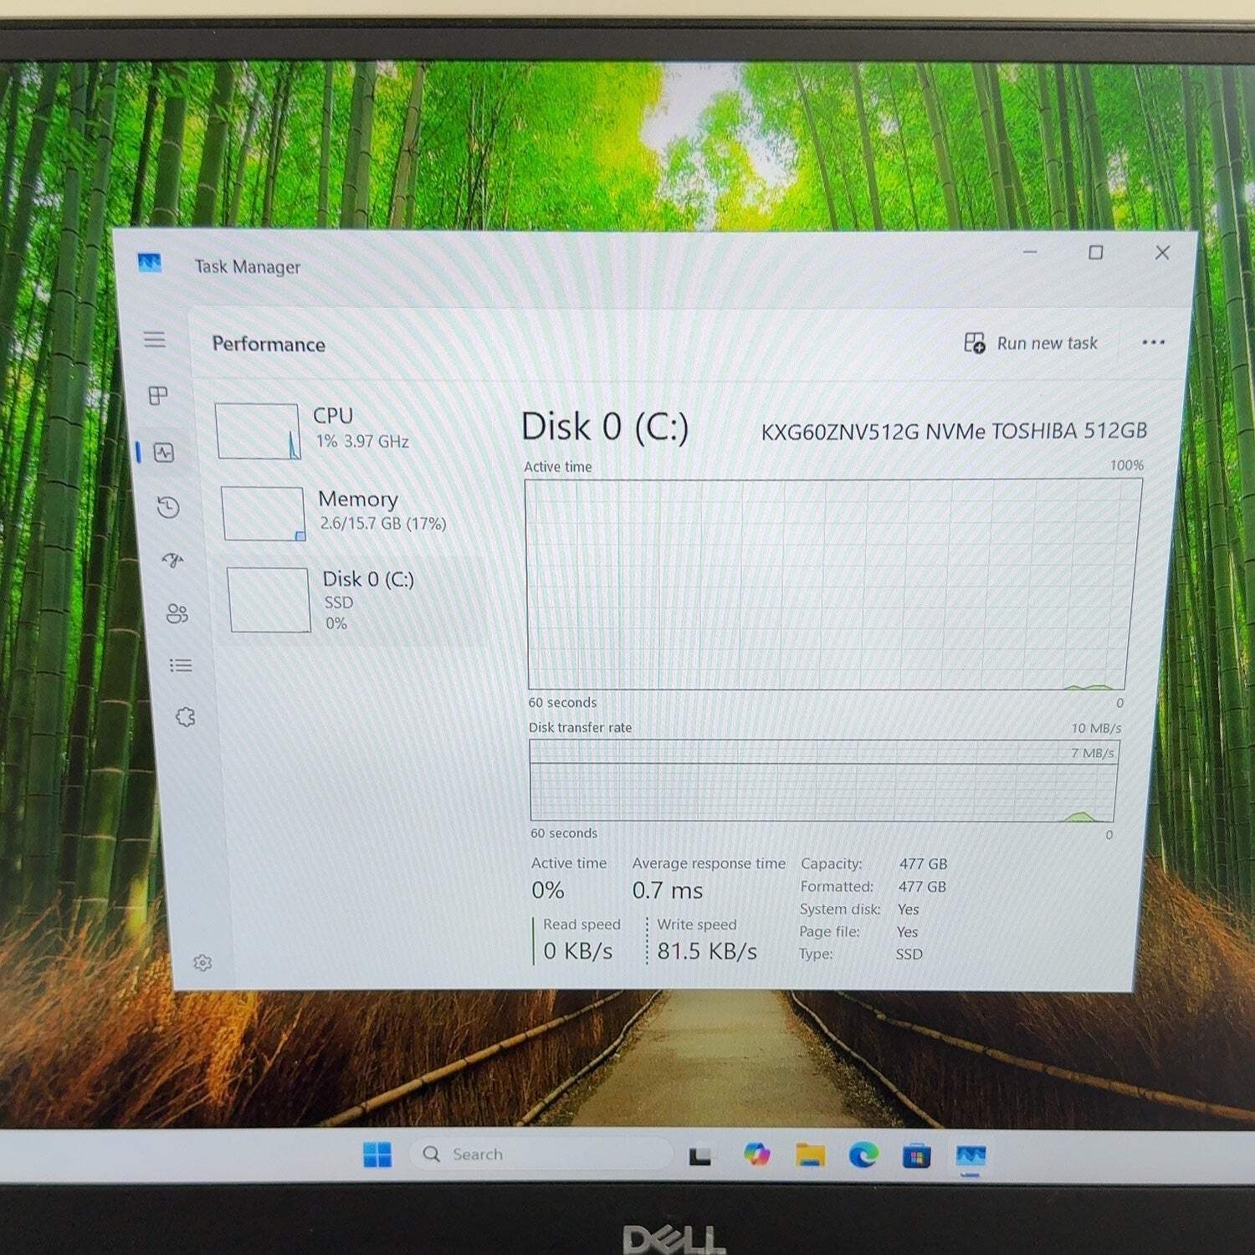Click the Page file Yes value
This screenshot has width=1255, height=1255.
point(907,931)
